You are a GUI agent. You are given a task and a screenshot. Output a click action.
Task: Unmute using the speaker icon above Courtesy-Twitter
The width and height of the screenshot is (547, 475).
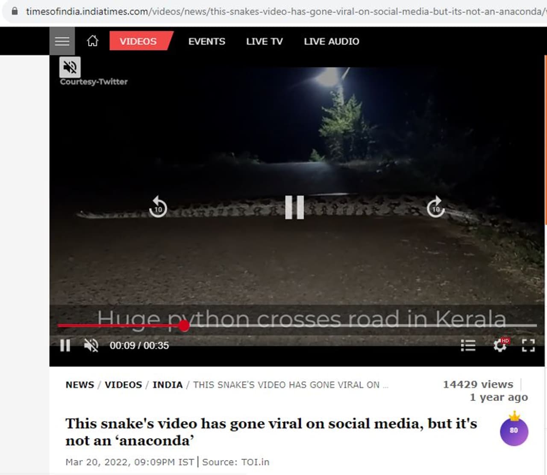[70, 67]
